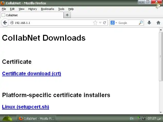Restore down the Firefox window
The width and height of the screenshot is (163, 122).
[x=148, y=2]
